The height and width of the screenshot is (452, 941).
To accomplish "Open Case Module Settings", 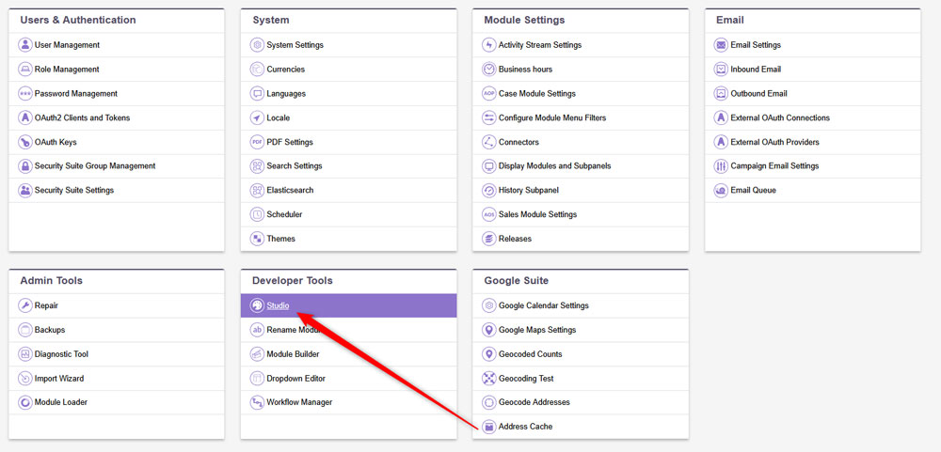I will 537,94.
